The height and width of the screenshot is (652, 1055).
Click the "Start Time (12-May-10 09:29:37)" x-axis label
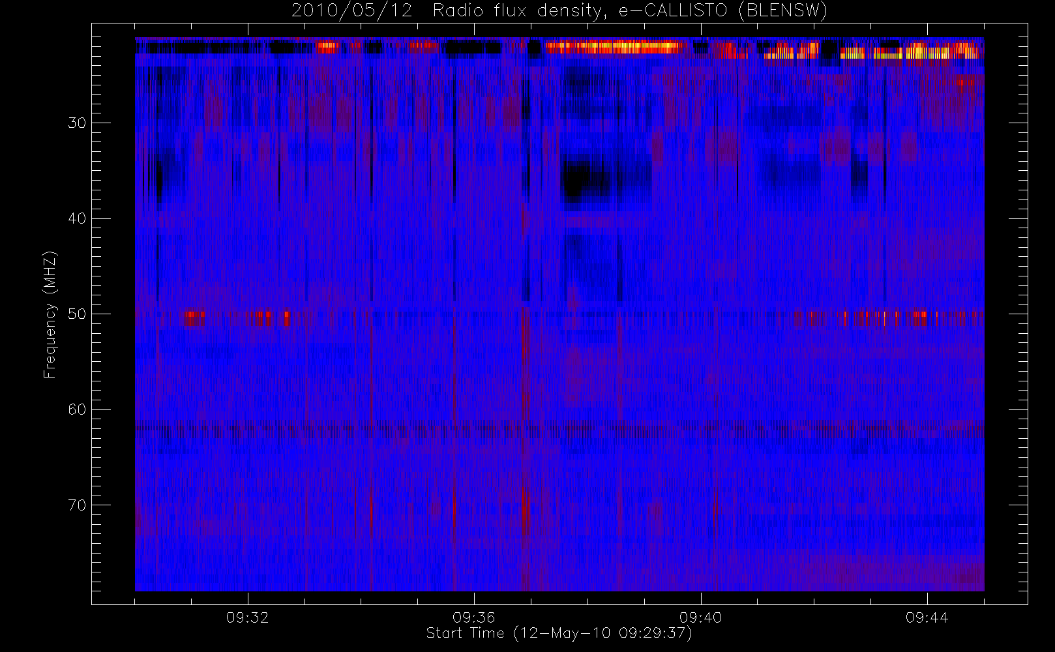[559, 633]
